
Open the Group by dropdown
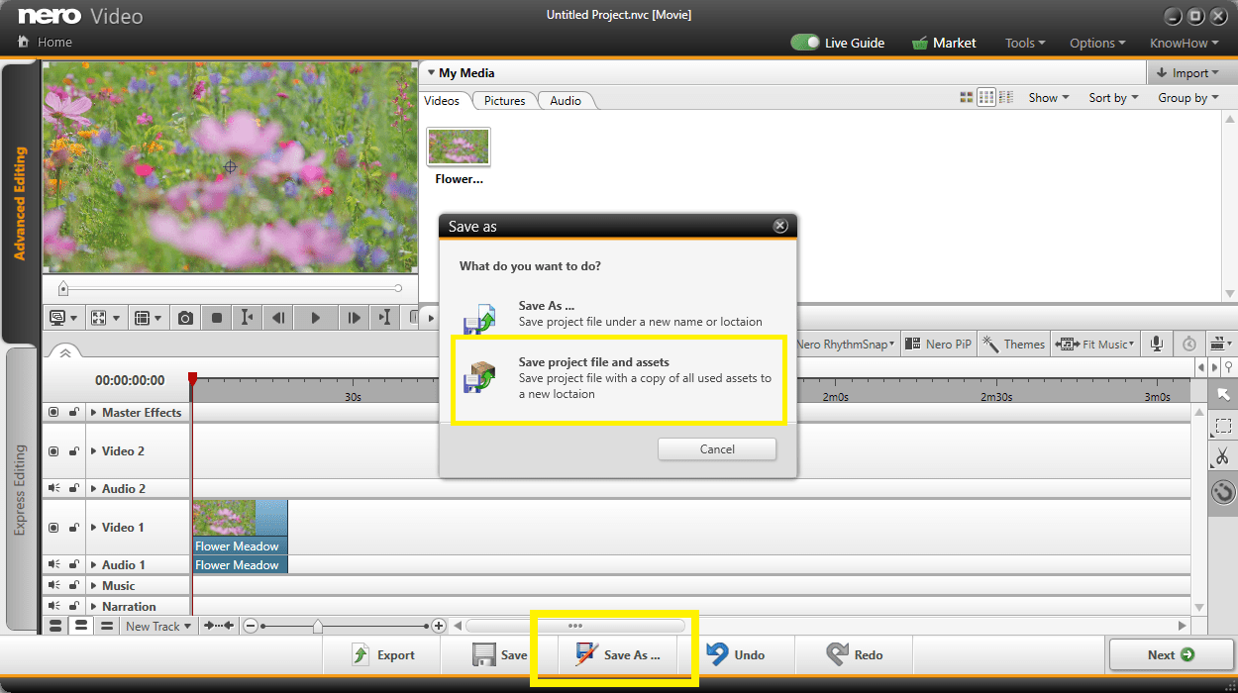point(1186,97)
